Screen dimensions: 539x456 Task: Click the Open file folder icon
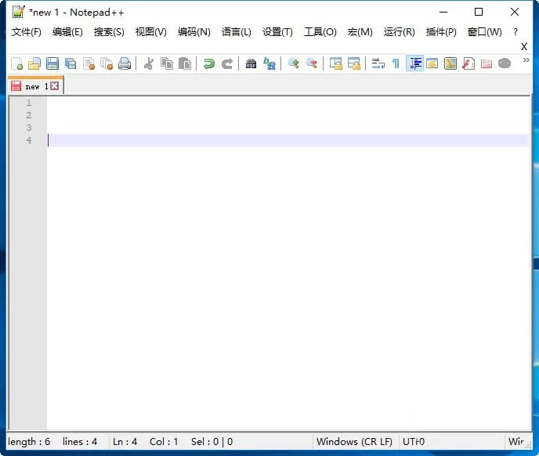(34, 64)
